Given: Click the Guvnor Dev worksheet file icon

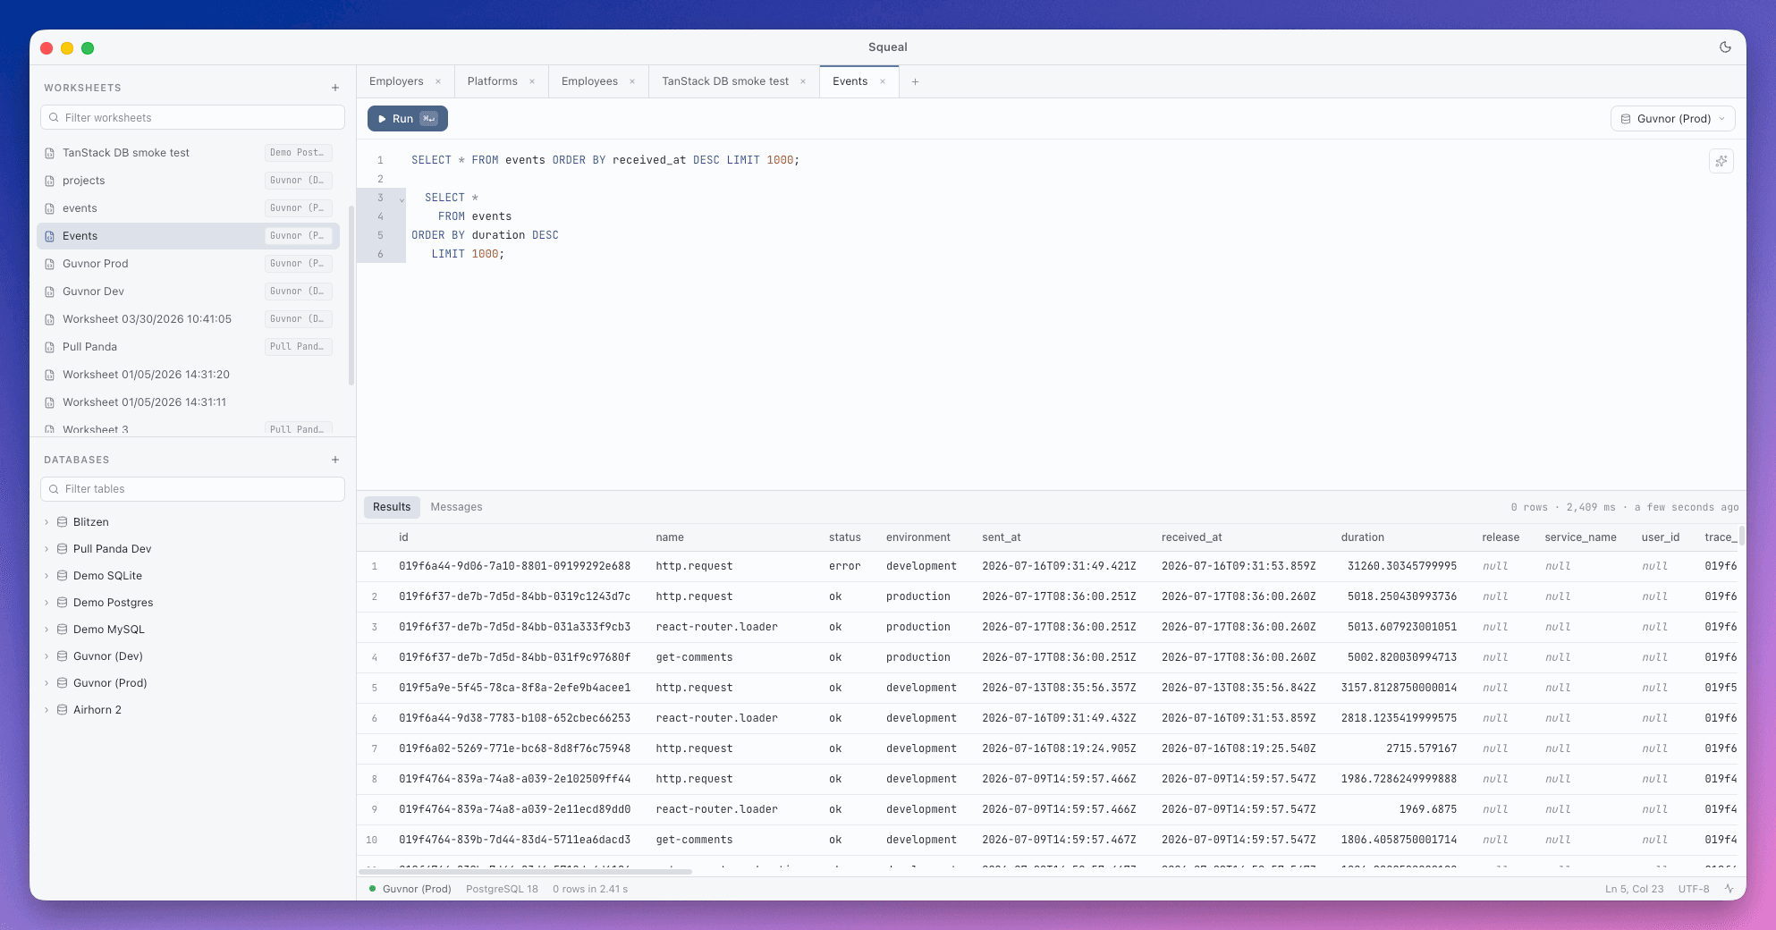Looking at the screenshot, I should coord(50,292).
